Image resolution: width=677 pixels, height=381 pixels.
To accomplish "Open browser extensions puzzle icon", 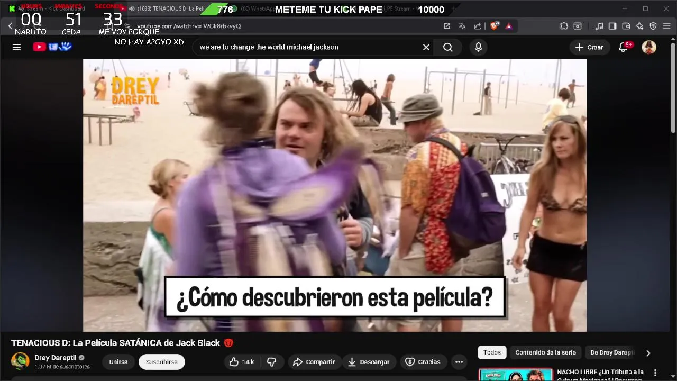I will 564,26.
